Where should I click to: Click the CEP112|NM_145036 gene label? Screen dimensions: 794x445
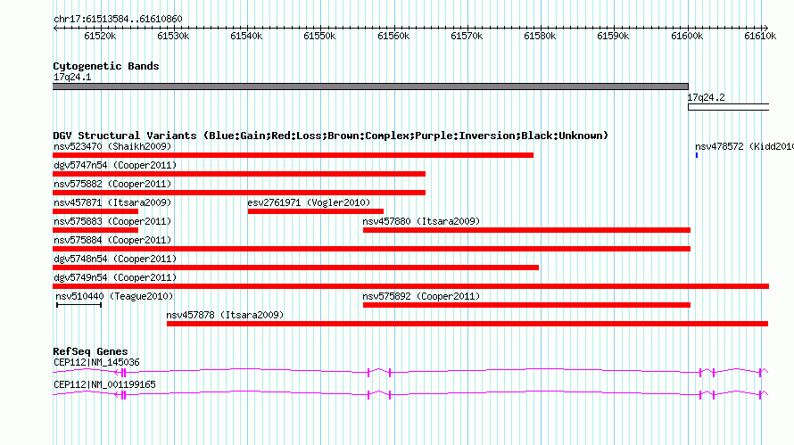[96, 362]
